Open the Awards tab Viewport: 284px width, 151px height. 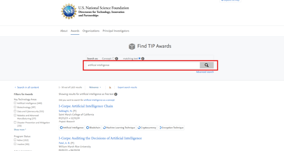pyautogui.click(x=75, y=31)
